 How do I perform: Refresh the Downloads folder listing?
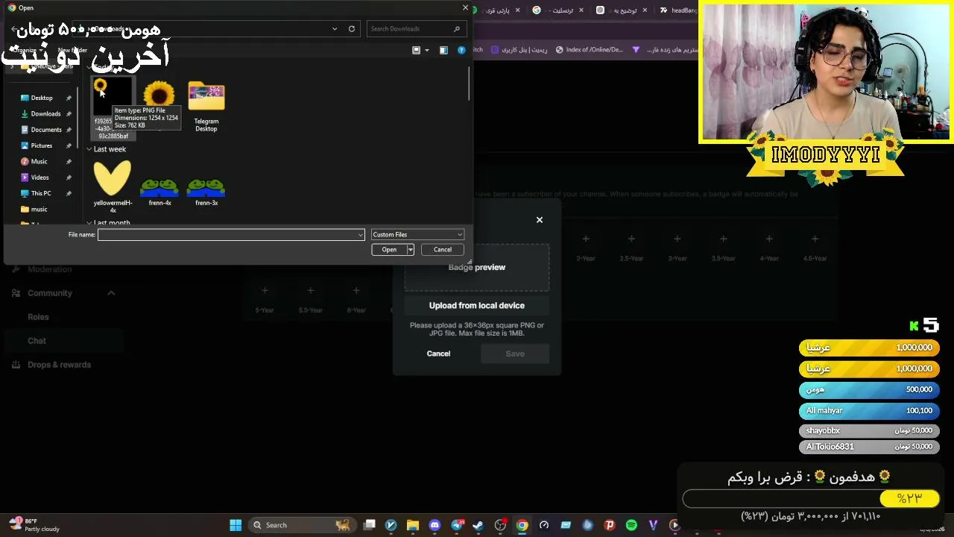[x=352, y=29]
